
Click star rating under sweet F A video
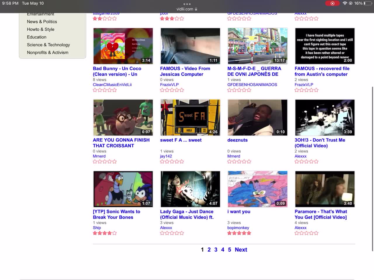[x=172, y=162]
